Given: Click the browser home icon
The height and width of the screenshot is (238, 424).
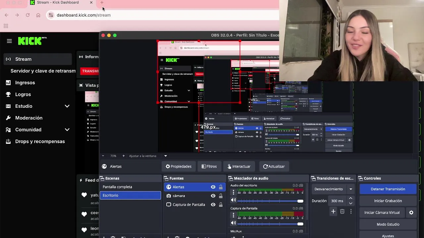Looking at the screenshot, I should tap(38, 15).
